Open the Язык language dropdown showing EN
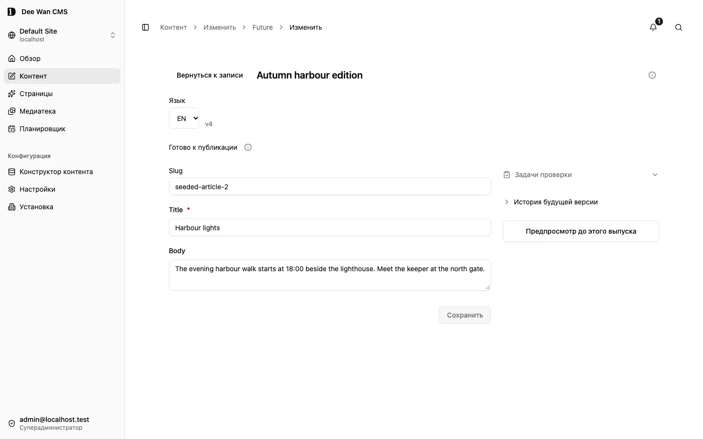 (184, 118)
